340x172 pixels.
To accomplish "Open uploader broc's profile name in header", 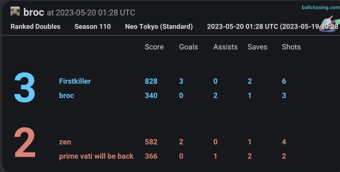I will [x=33, y=12].
